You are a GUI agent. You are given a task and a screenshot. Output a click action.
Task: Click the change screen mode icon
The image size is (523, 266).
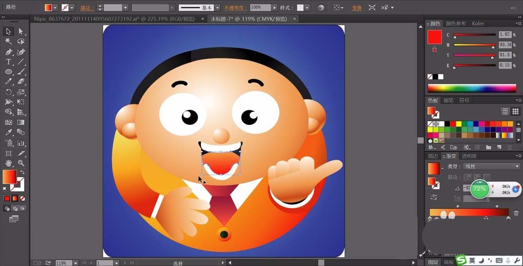click(x=14, y=219)
